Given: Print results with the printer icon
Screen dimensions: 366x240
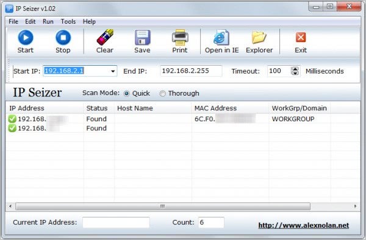Looking at the screenshot, I should (180, 37).
